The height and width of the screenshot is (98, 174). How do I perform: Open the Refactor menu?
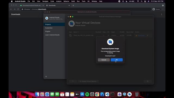coord(66,1)
